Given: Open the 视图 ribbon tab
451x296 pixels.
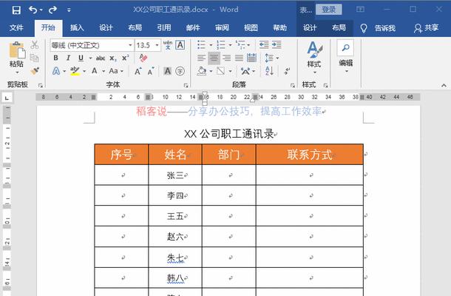Looking at the screenshot, I should point(251,27).
